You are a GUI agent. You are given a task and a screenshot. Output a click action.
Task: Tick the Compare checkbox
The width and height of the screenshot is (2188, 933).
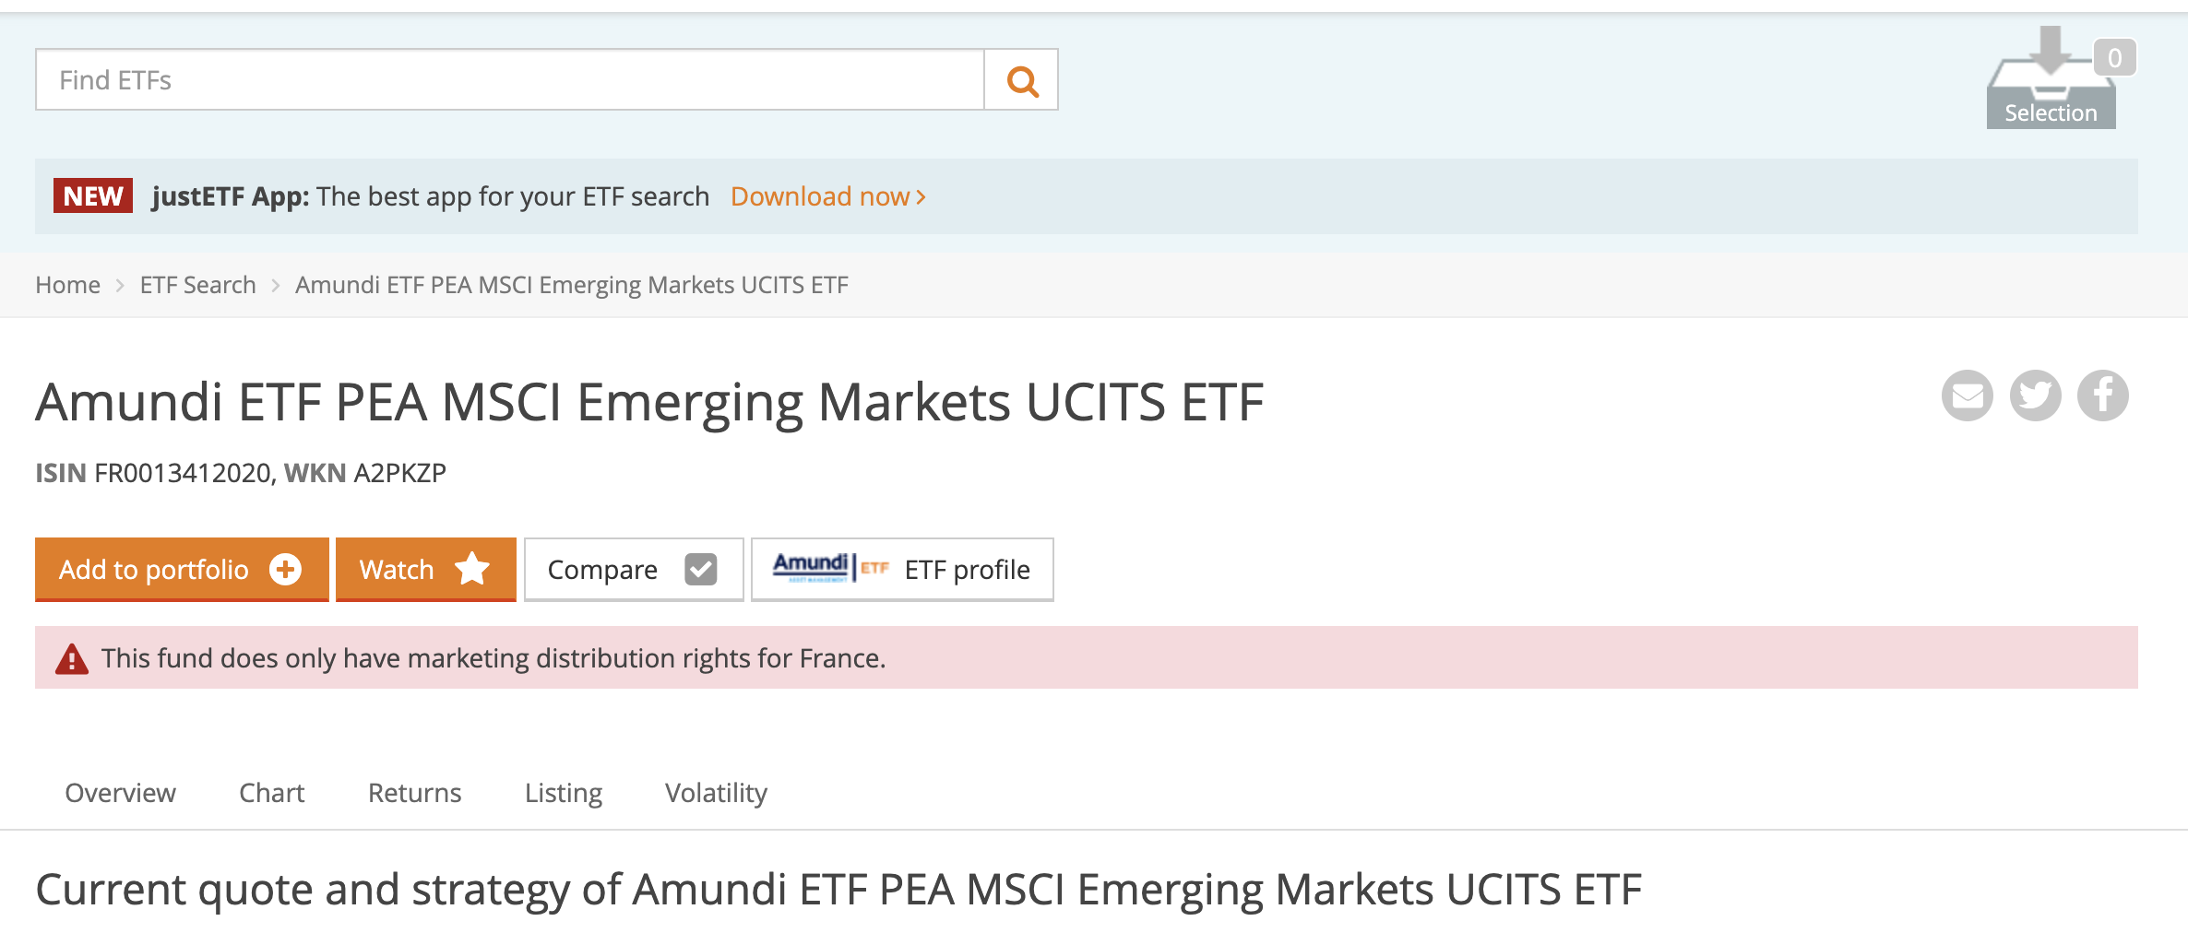(x=701, y=569)
